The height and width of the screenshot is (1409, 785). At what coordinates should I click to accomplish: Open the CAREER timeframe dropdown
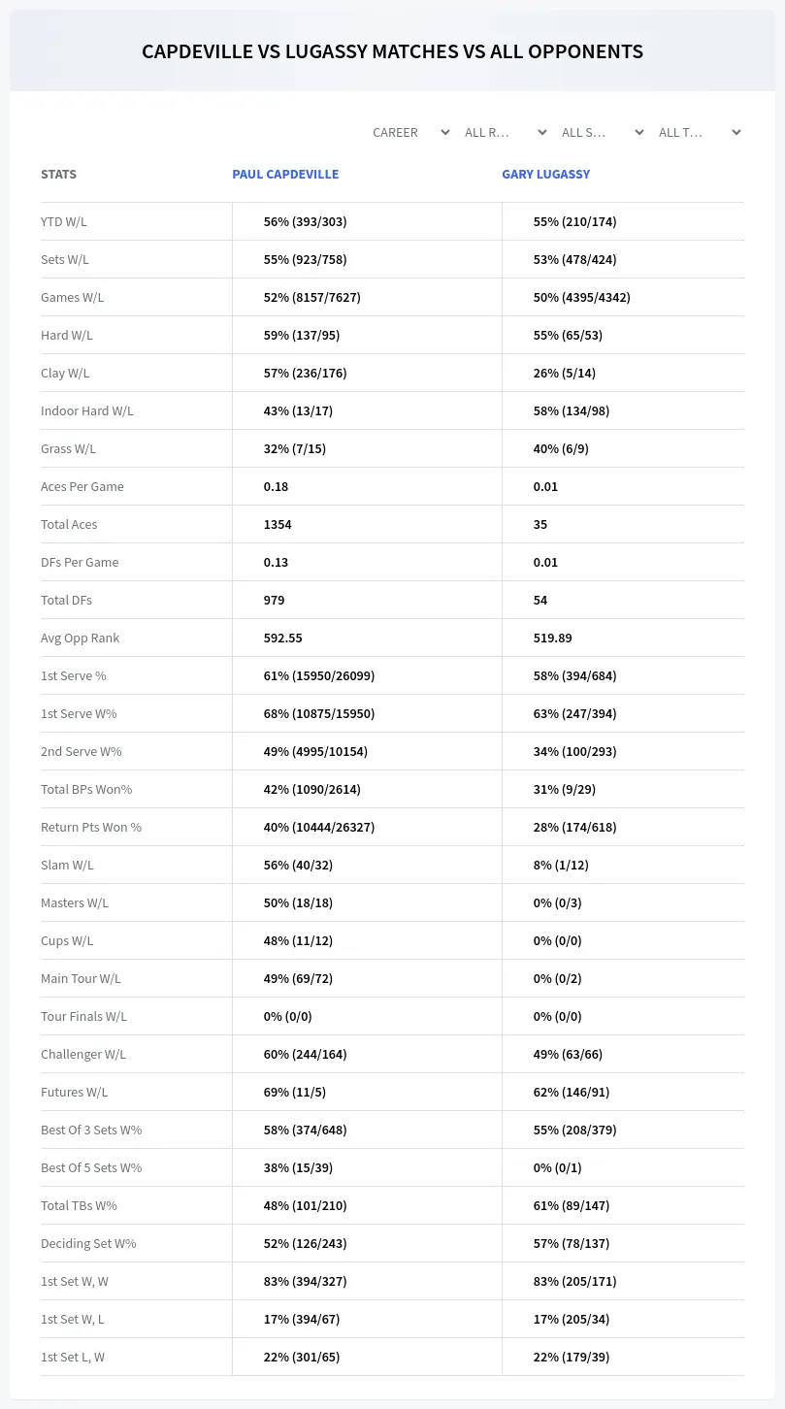coord(410,132)
